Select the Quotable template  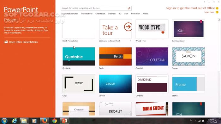point(79,56)
